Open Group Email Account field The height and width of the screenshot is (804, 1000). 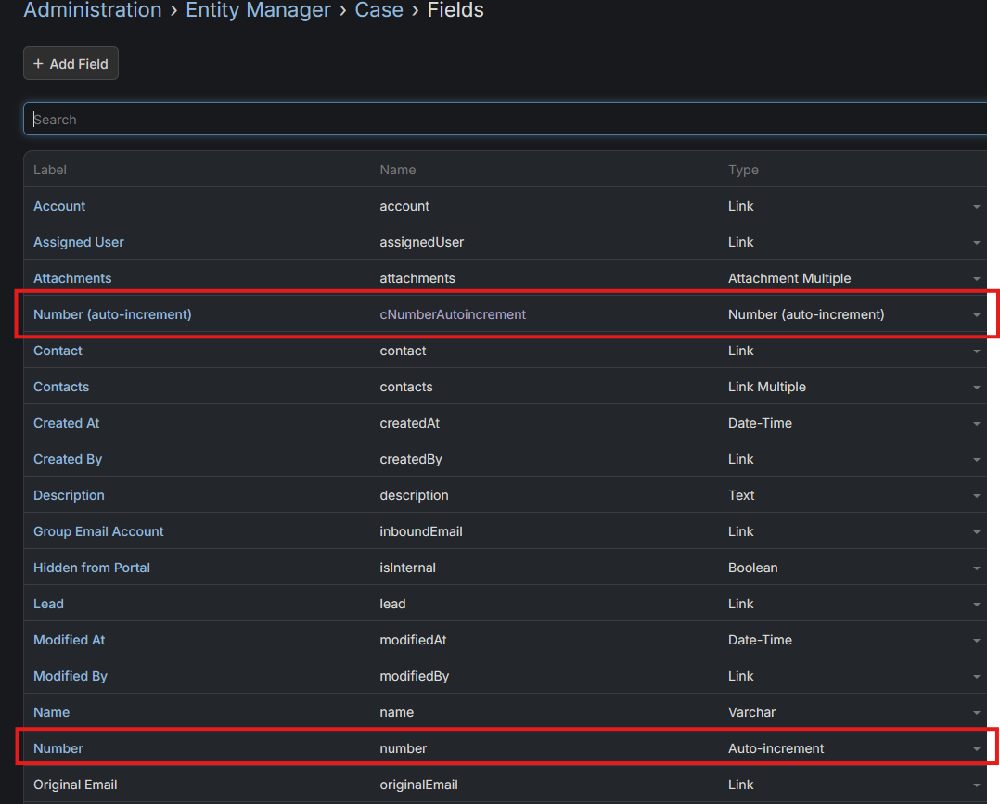click(x=98, y=531)
